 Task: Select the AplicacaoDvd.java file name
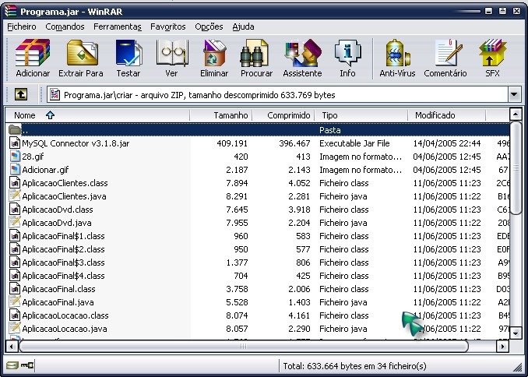click(57, 223)
